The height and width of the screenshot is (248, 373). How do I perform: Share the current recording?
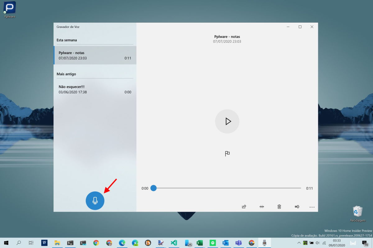[244, 207]
